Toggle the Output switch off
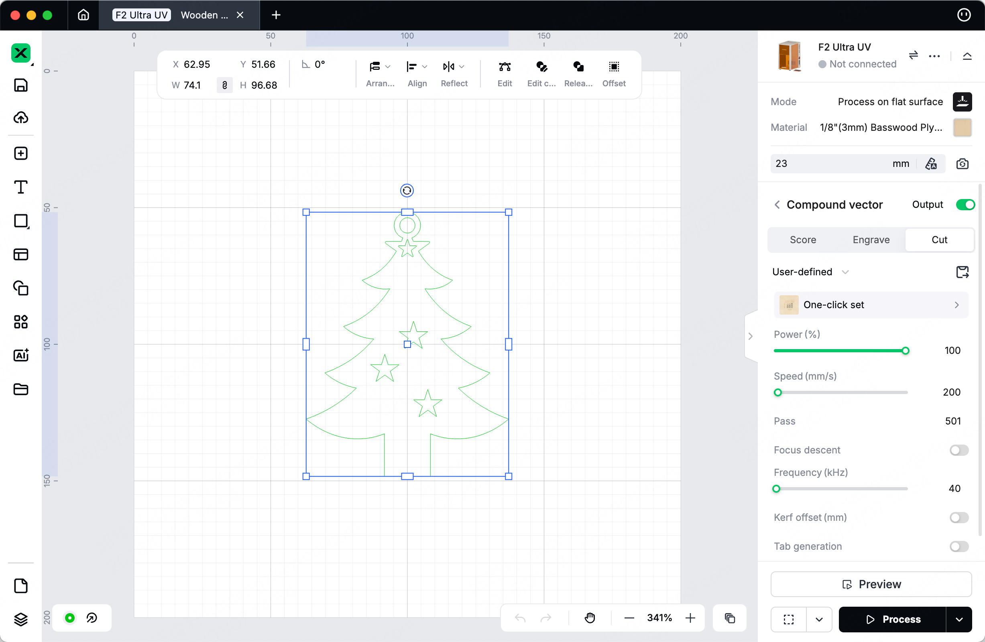The image size is (985, 642). click(965, 205)
